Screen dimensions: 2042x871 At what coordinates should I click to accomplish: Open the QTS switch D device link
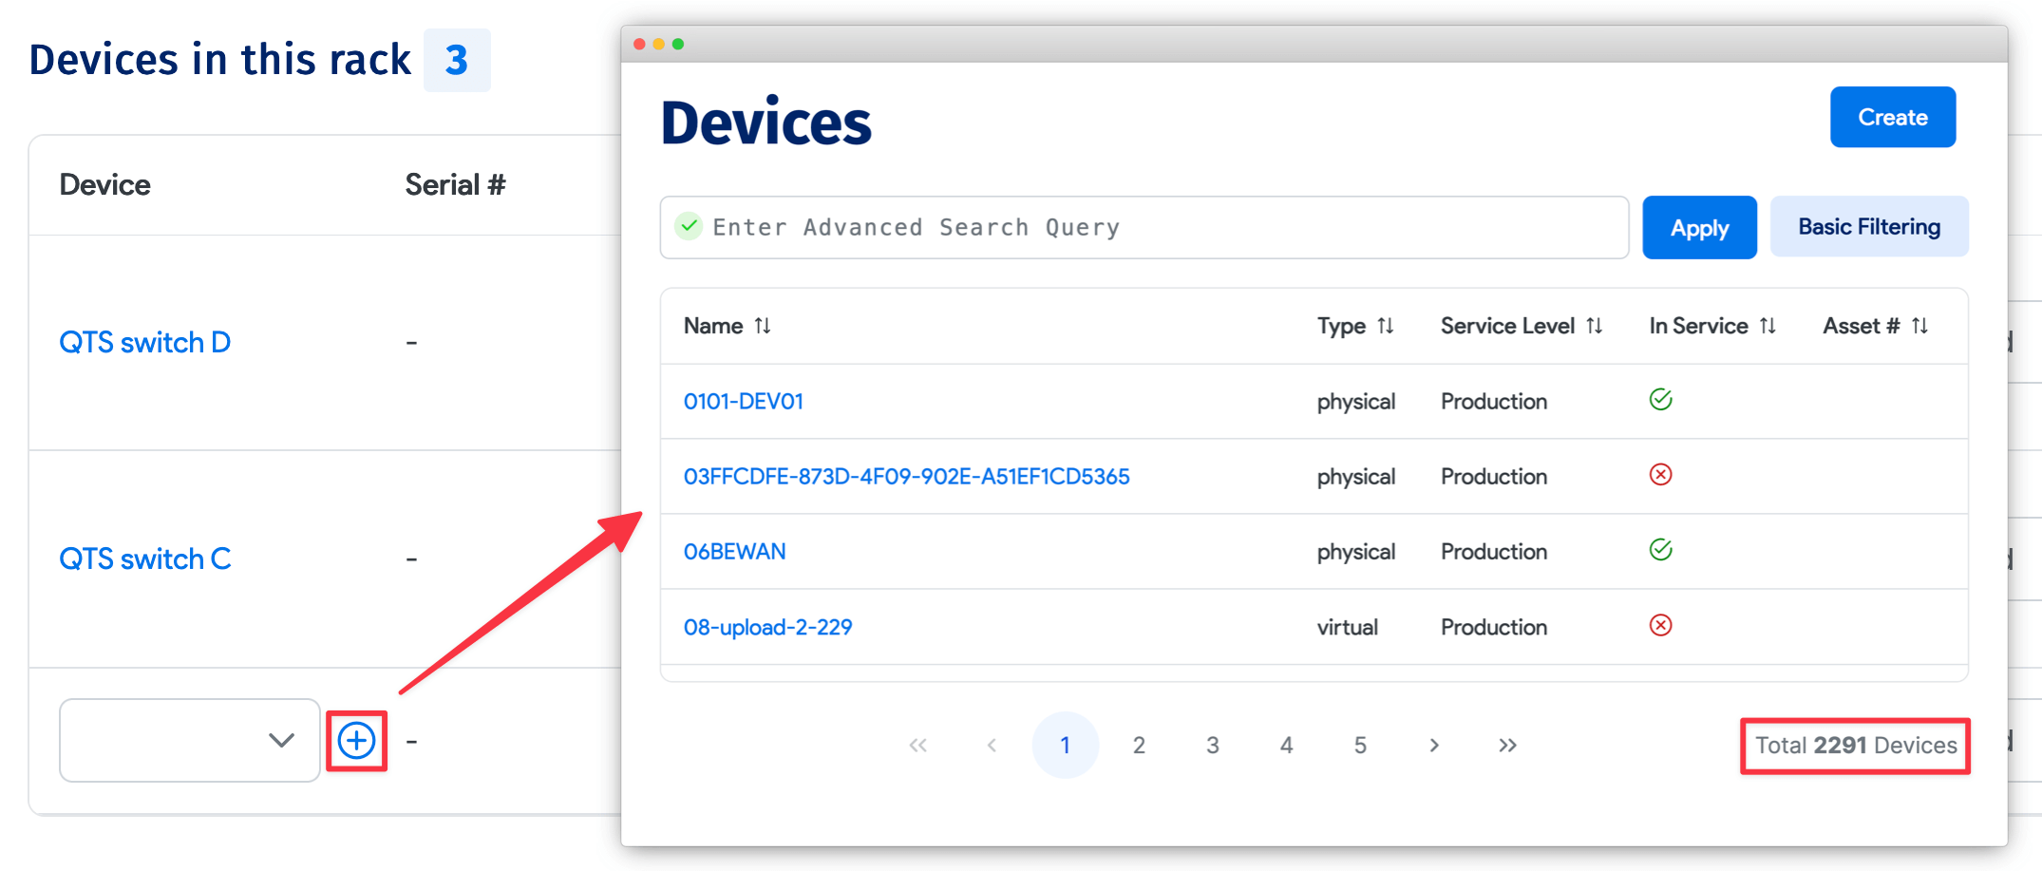tap(144, 342)
